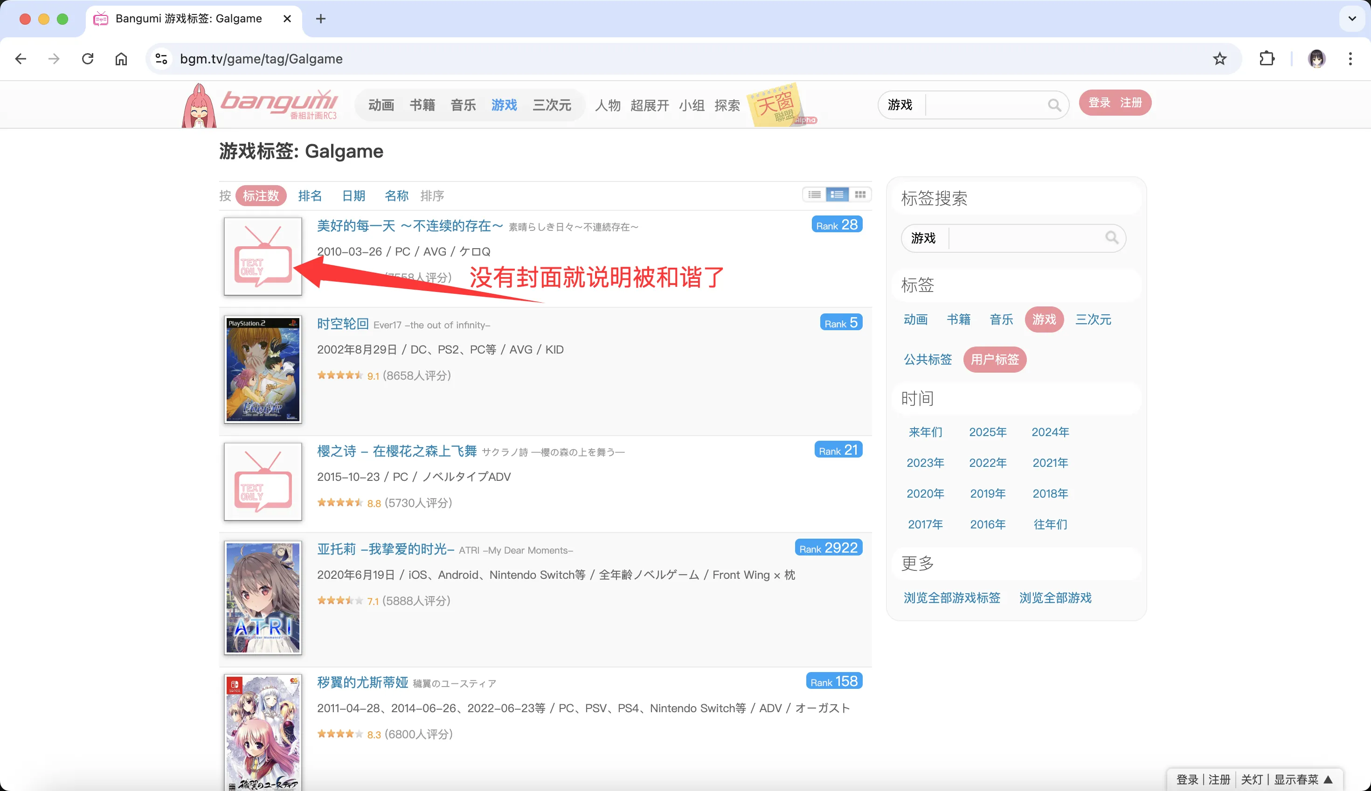Expand the browser tab search dropdown

tap(1352, 19)
